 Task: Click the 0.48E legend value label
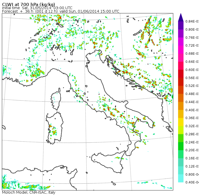click(x=192, y=94)
